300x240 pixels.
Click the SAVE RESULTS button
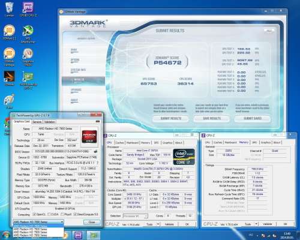[212, 118]
